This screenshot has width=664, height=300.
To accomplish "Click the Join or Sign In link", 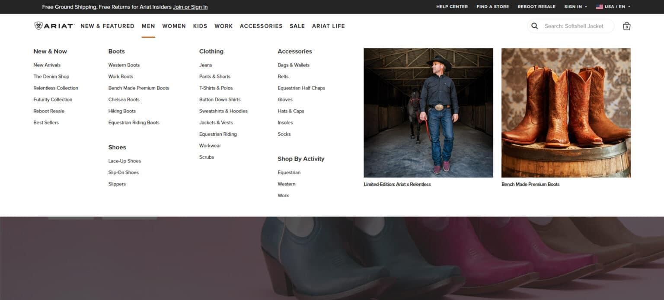I will (x=190, y=7).
